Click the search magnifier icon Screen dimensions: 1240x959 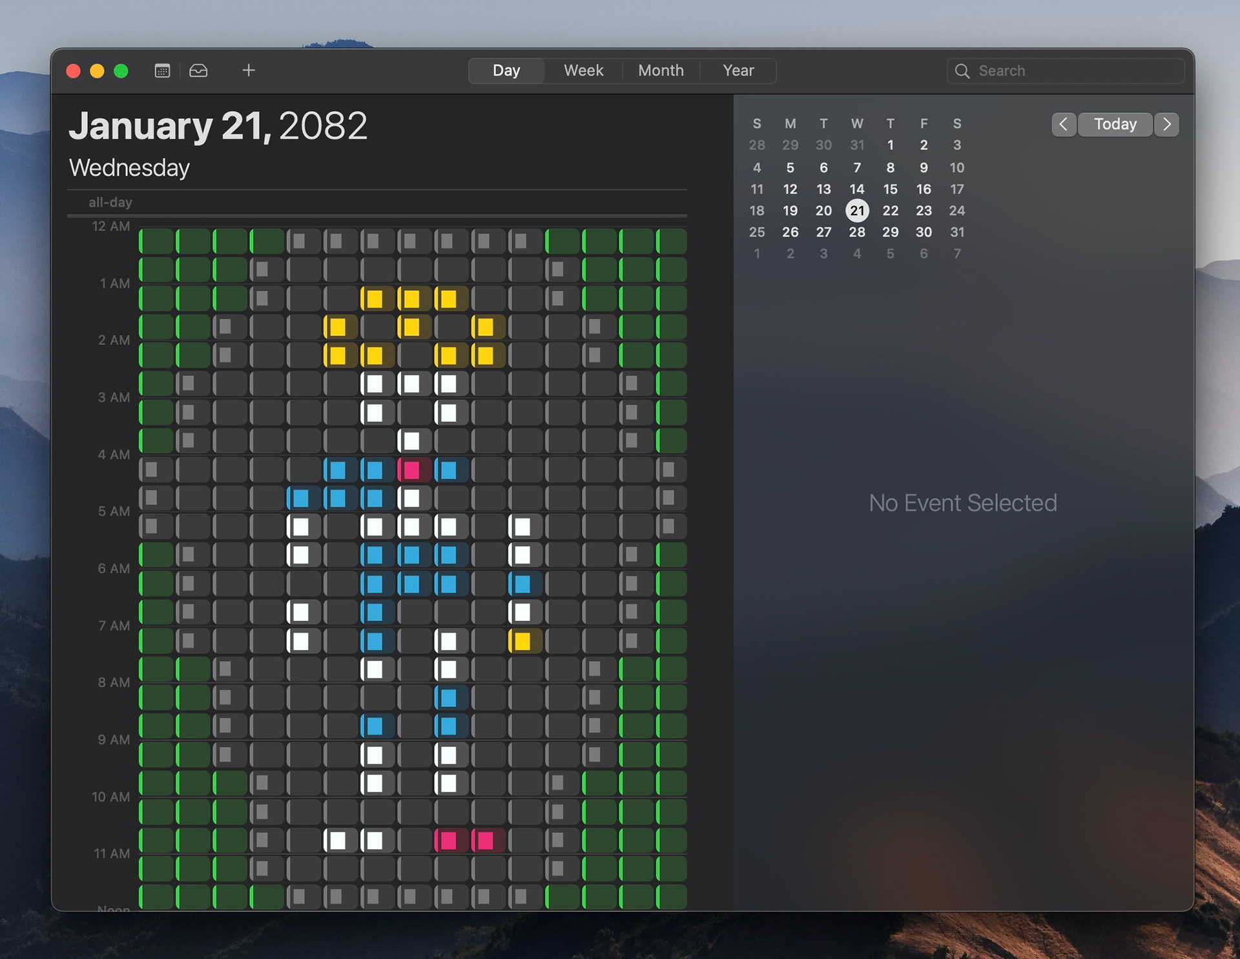pyautogui.click(x=962, y=71)
